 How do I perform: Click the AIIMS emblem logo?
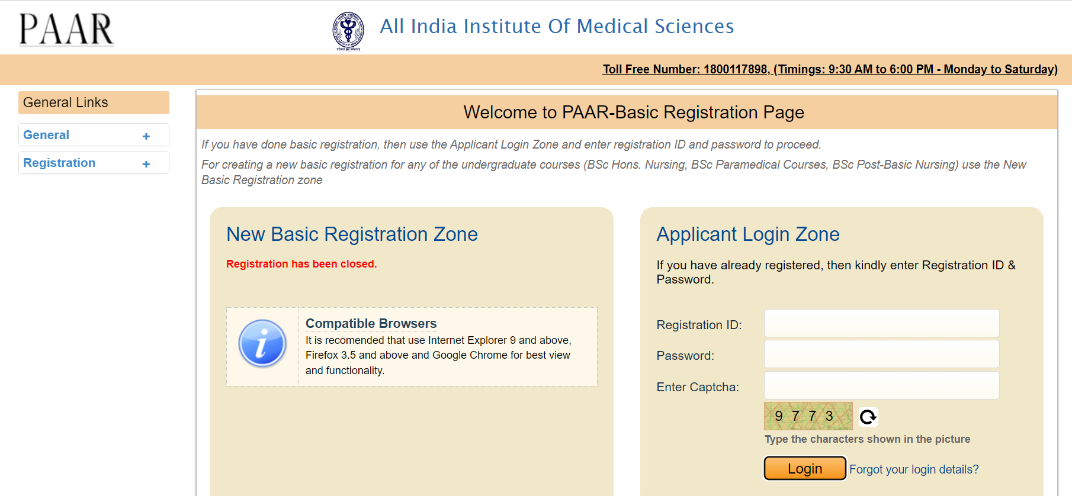pyautogui.click(x=348, y=31)
